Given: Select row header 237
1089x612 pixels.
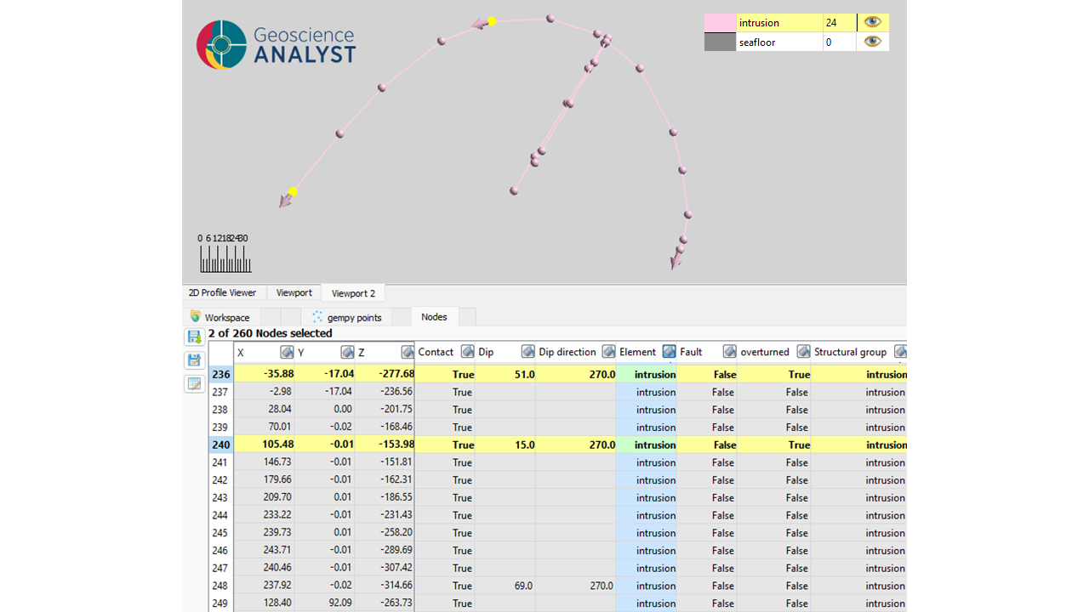Looking at the screenshot, I should coord(221,392).
